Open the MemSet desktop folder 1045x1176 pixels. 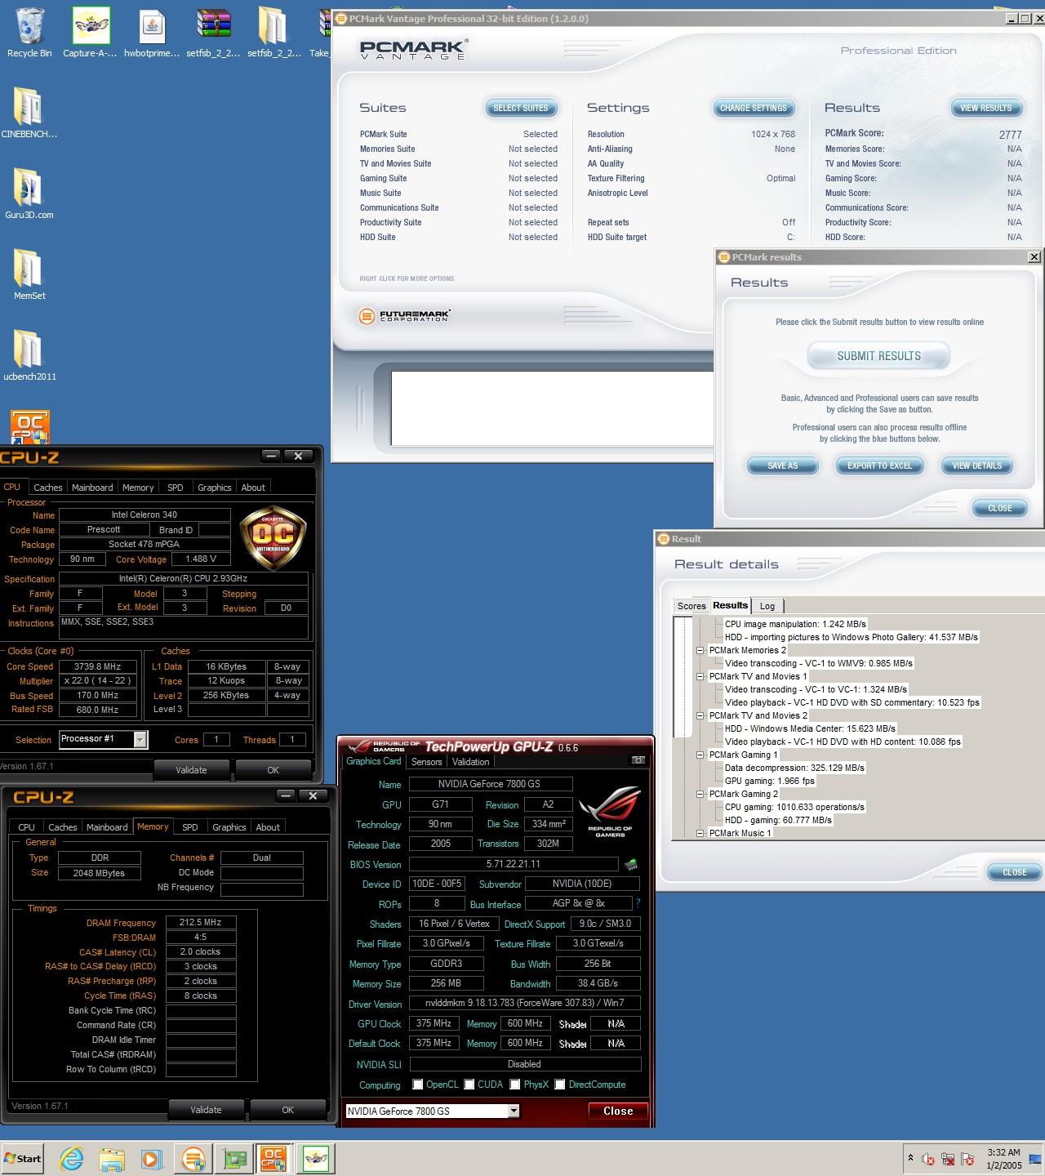29,274
